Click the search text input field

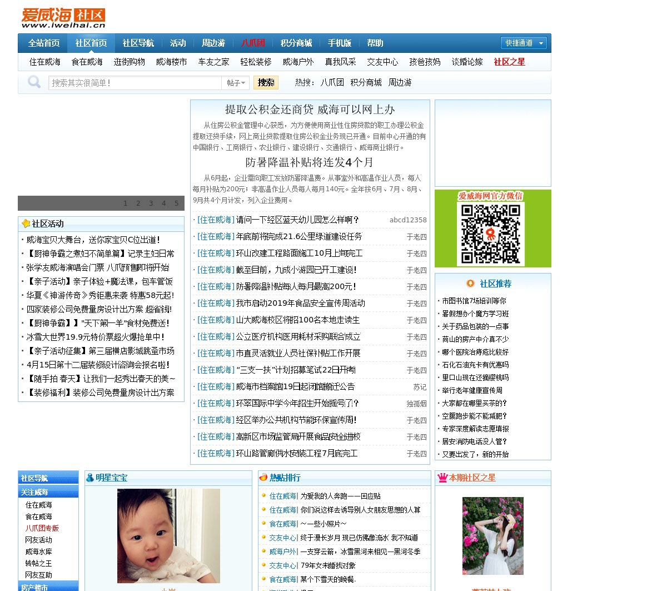135,83
